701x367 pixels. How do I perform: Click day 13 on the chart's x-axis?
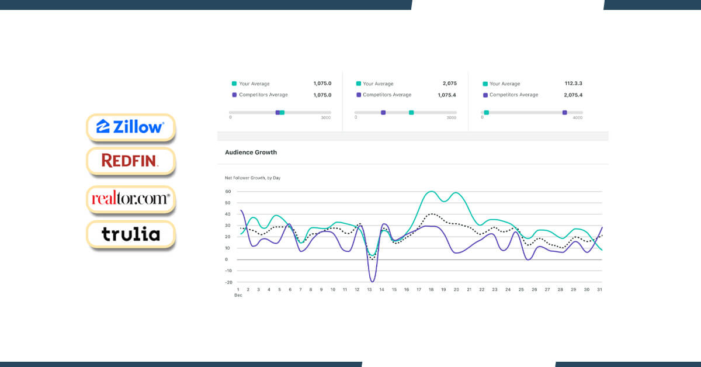(x=369, y=289)
